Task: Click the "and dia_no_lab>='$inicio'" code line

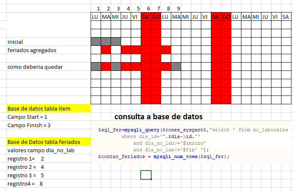Action: pyautogui.click(x=170, y=143)
